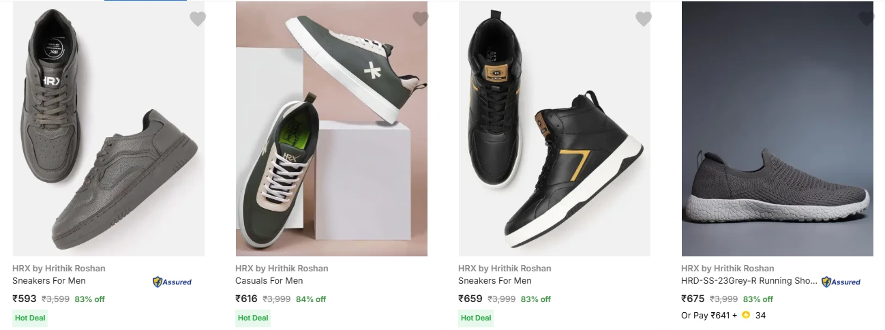Click Hot Deal tag under ₹593 price
This screenshot has height=330, width=885.
coord(31,318)
